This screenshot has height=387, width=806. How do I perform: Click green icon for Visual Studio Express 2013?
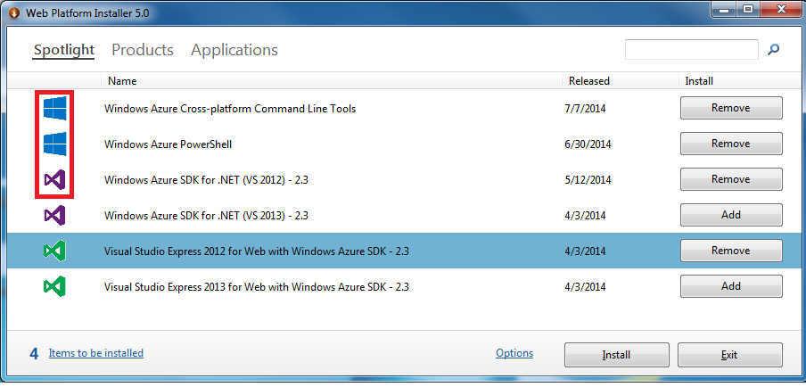pos(54,286)
